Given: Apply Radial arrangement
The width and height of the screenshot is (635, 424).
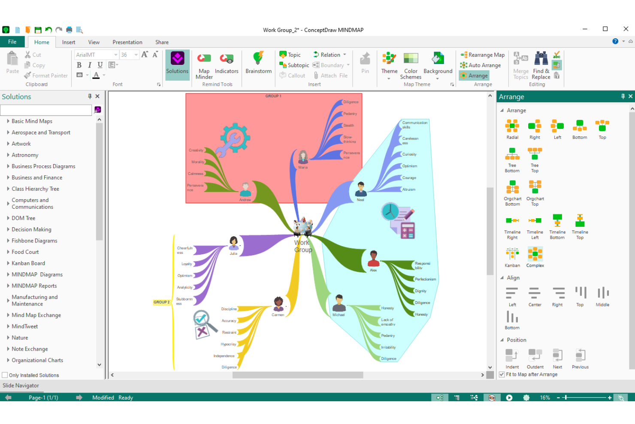Looking at the screenshot, I should (512, 129).
